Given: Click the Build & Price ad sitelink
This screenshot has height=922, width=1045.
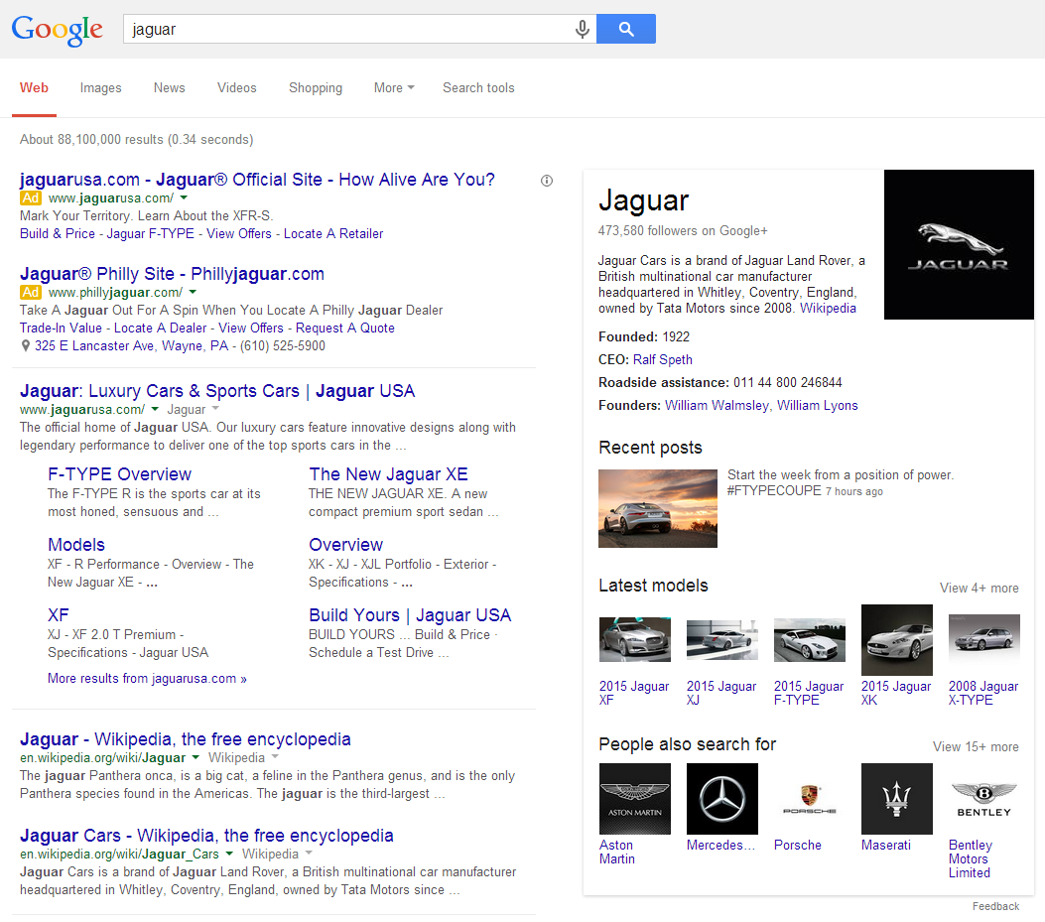Looking at the screenshot, I should point(58,234).
